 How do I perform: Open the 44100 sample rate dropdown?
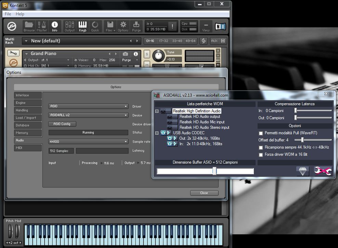point(88,141)
